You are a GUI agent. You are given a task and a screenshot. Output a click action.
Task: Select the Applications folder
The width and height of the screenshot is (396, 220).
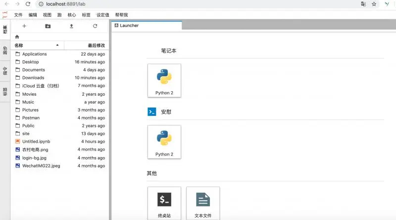[60, 54]
